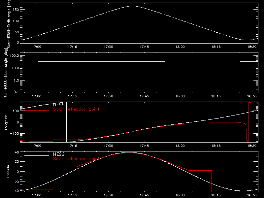Click the 0 tick on Latitude plot

tap(18, 172)
